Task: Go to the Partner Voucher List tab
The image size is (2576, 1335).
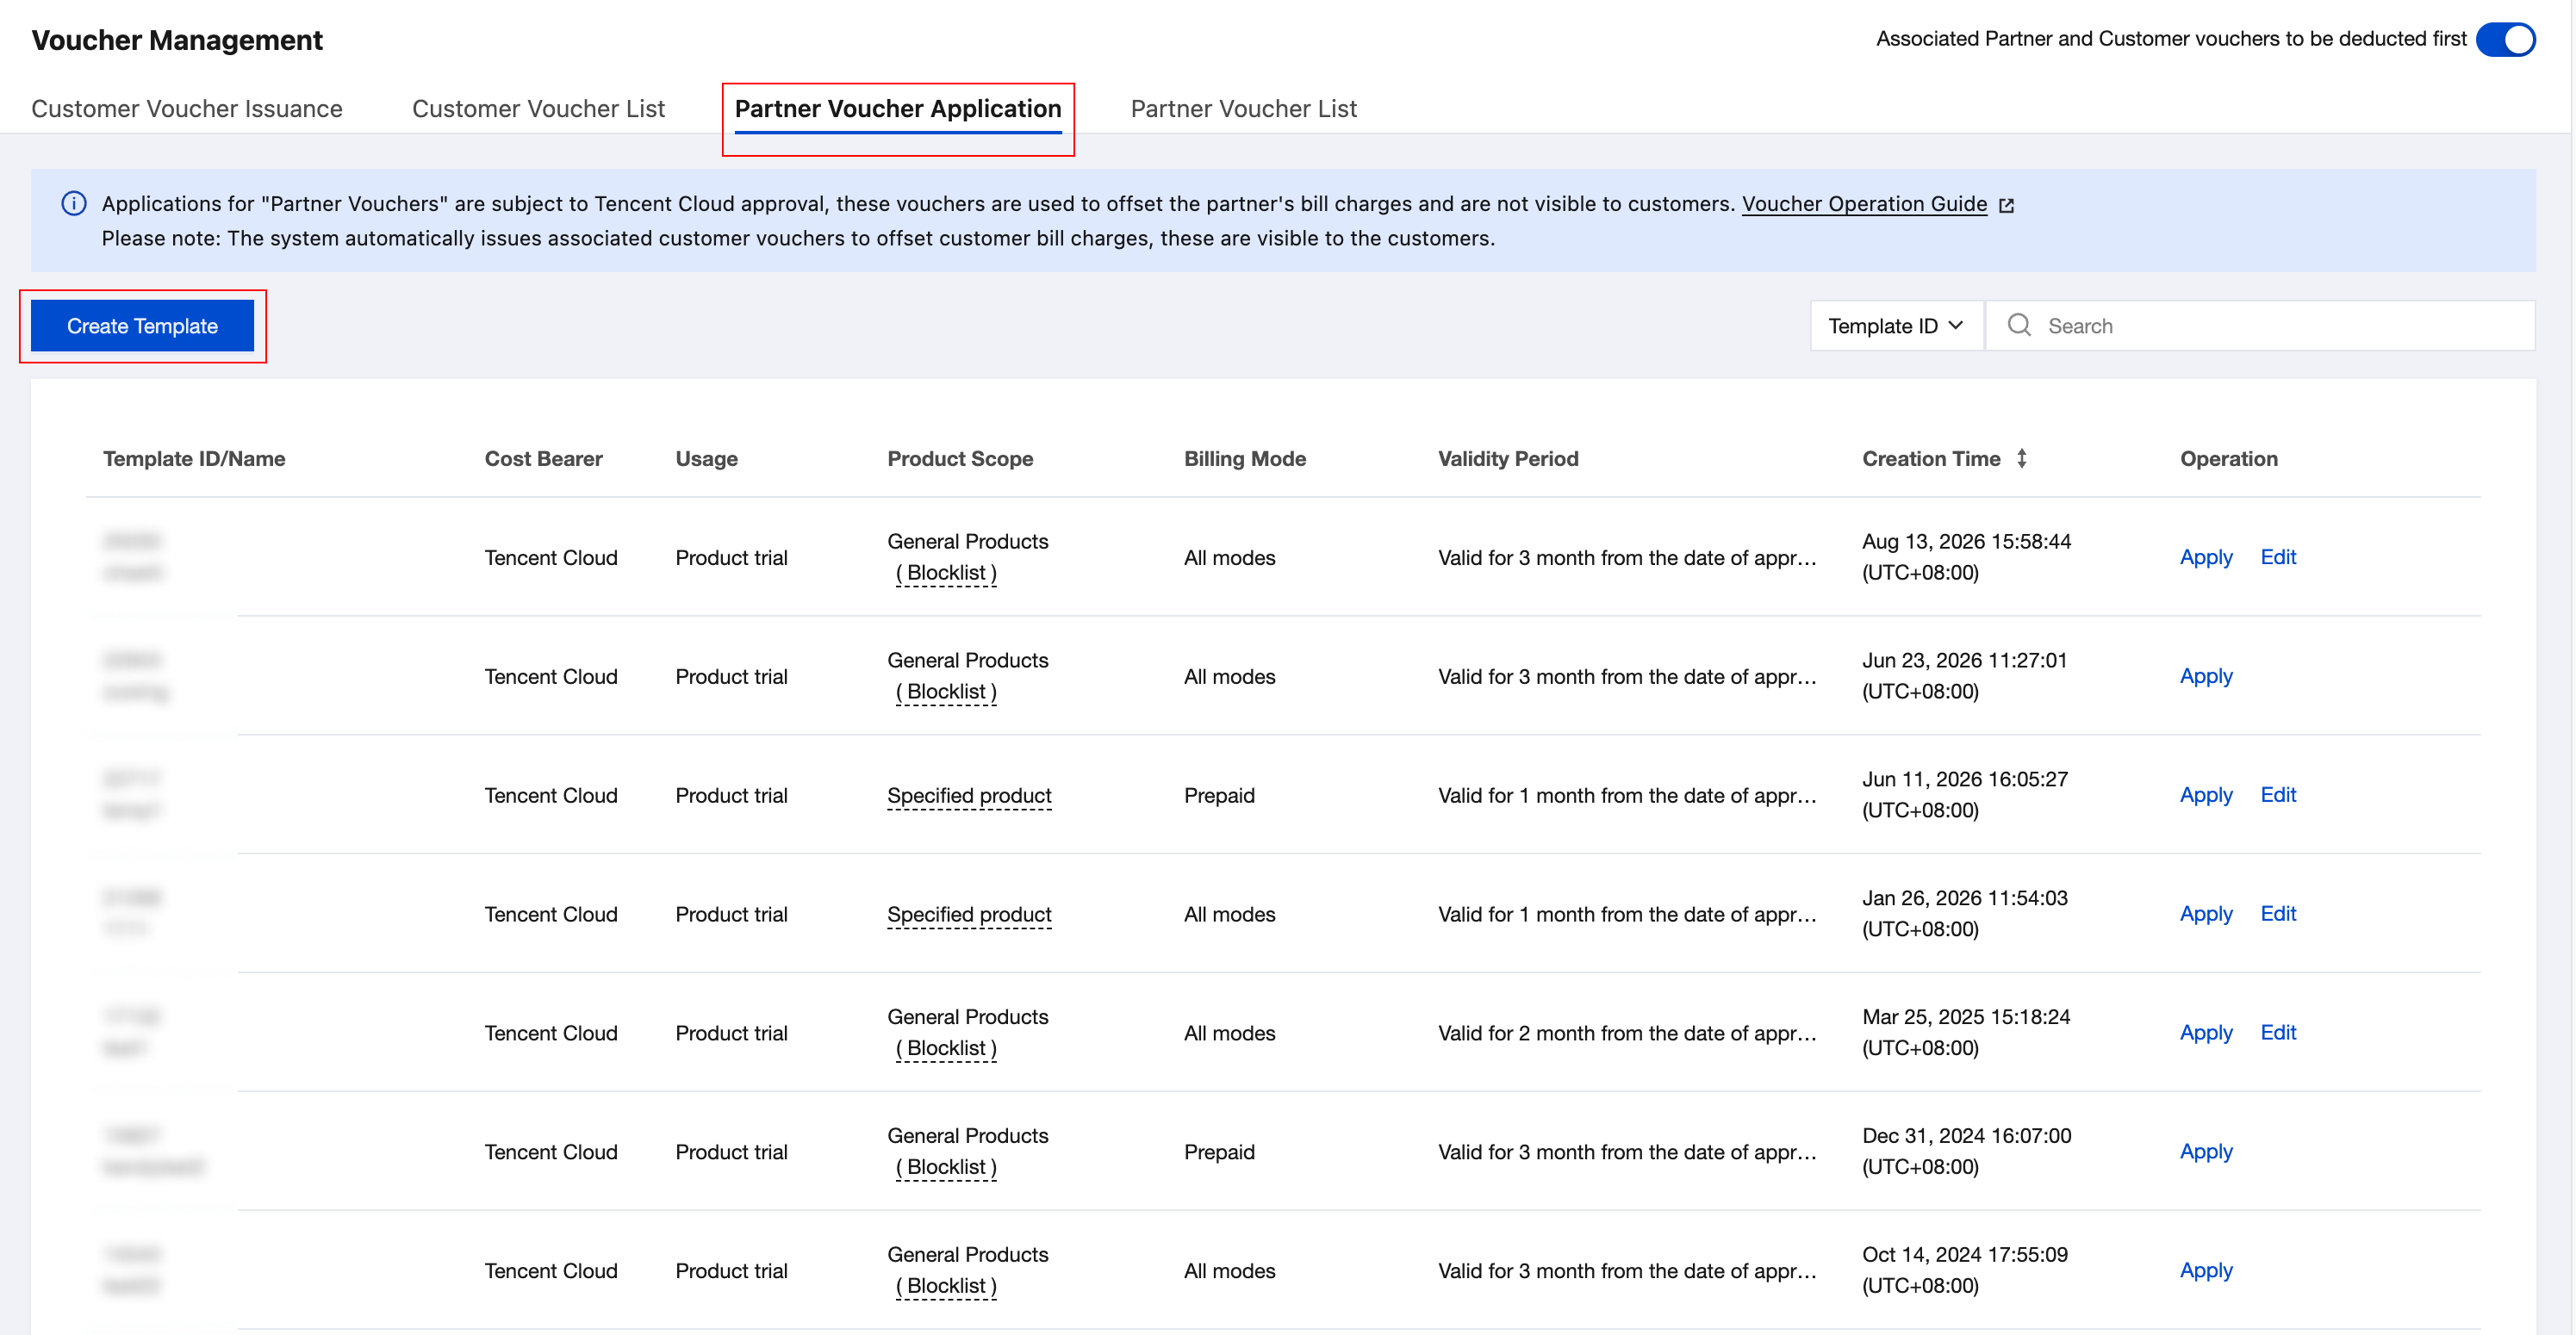Action: click(x=1243, y=108)
